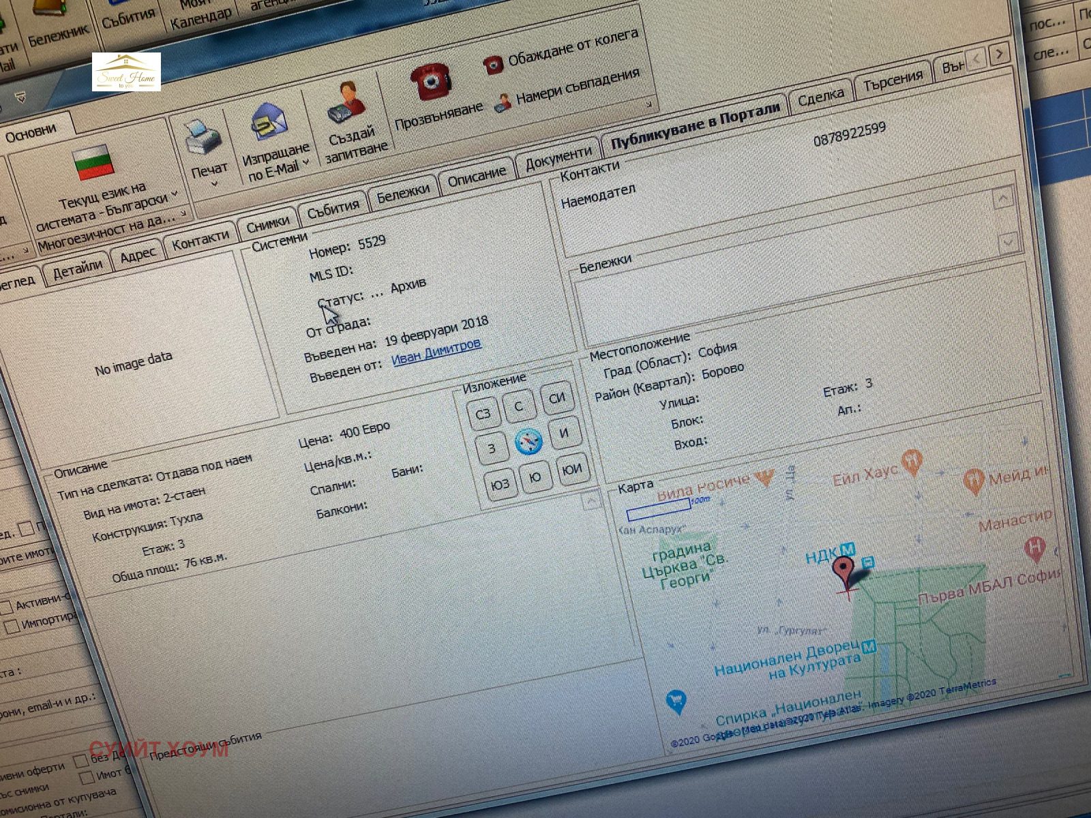Switch to the Основни ribbon tab
The width and height of the screenshot is (1091, 818).
click(31, 132)
